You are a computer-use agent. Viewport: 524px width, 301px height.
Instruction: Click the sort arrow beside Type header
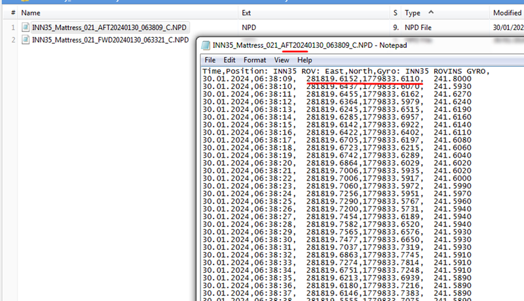click(431, 12)
